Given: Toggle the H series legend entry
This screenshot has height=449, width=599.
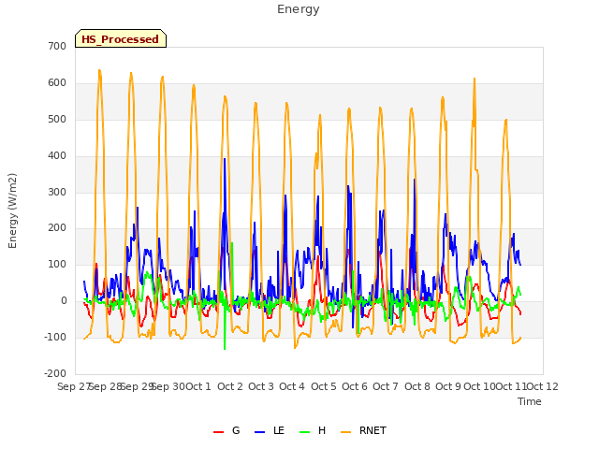Looking at the screenshot, I should pyautogui.click(x=313, y=430).
